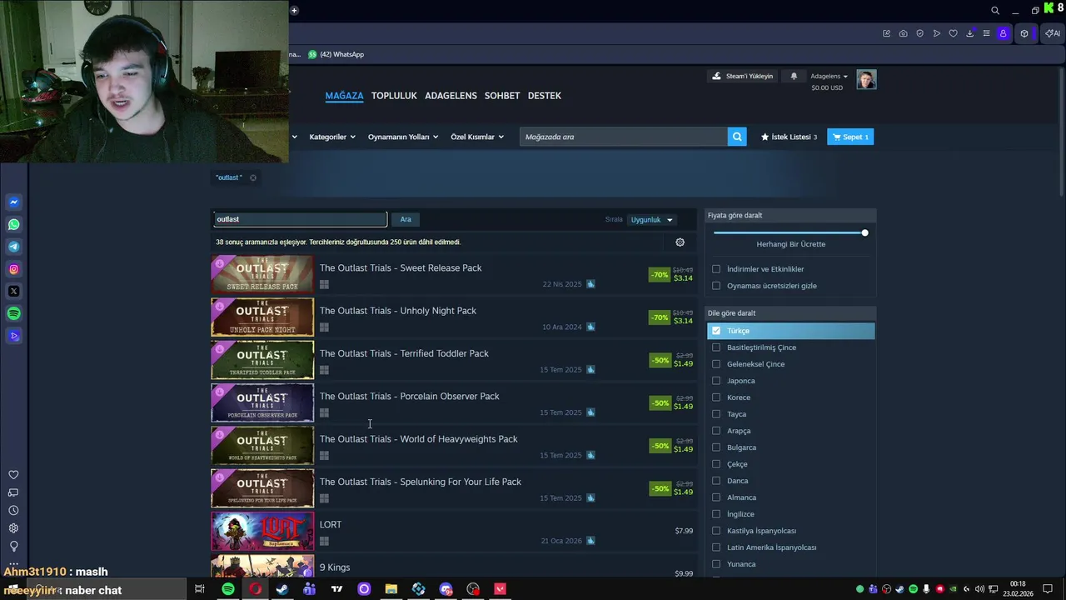The width and height of the screenshot is (1066, 600).
Task: Click the Opera shield privacy icon
Action: [x=919, y=33]
